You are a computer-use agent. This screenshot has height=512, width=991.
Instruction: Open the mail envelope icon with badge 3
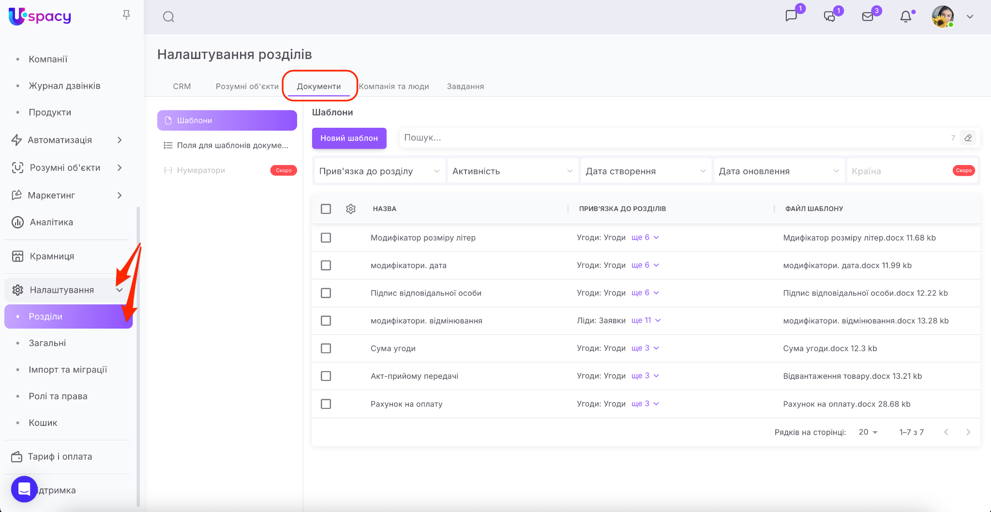pyautogui.click(x=868, y=17)
